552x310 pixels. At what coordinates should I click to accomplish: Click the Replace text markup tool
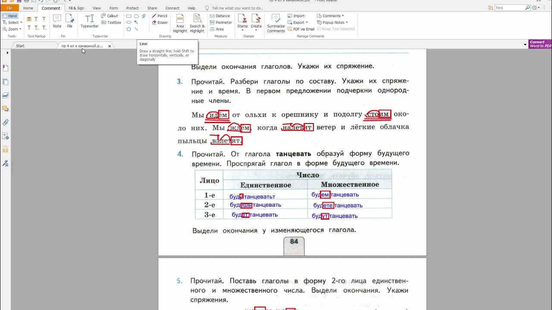point(36,28)
